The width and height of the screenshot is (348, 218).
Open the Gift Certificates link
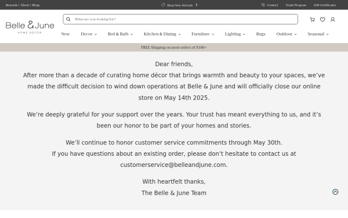click(x=325, y=5)
